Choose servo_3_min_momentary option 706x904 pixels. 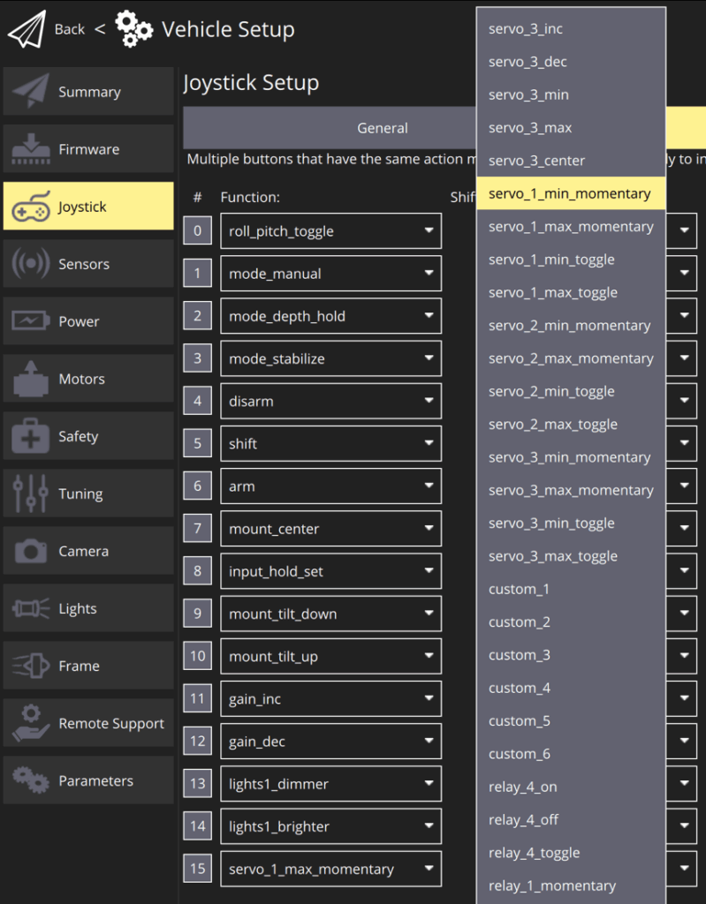point(571,457)
